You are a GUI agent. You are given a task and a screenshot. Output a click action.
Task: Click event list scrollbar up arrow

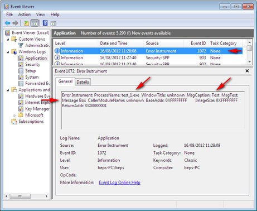(x=250, y=42)
